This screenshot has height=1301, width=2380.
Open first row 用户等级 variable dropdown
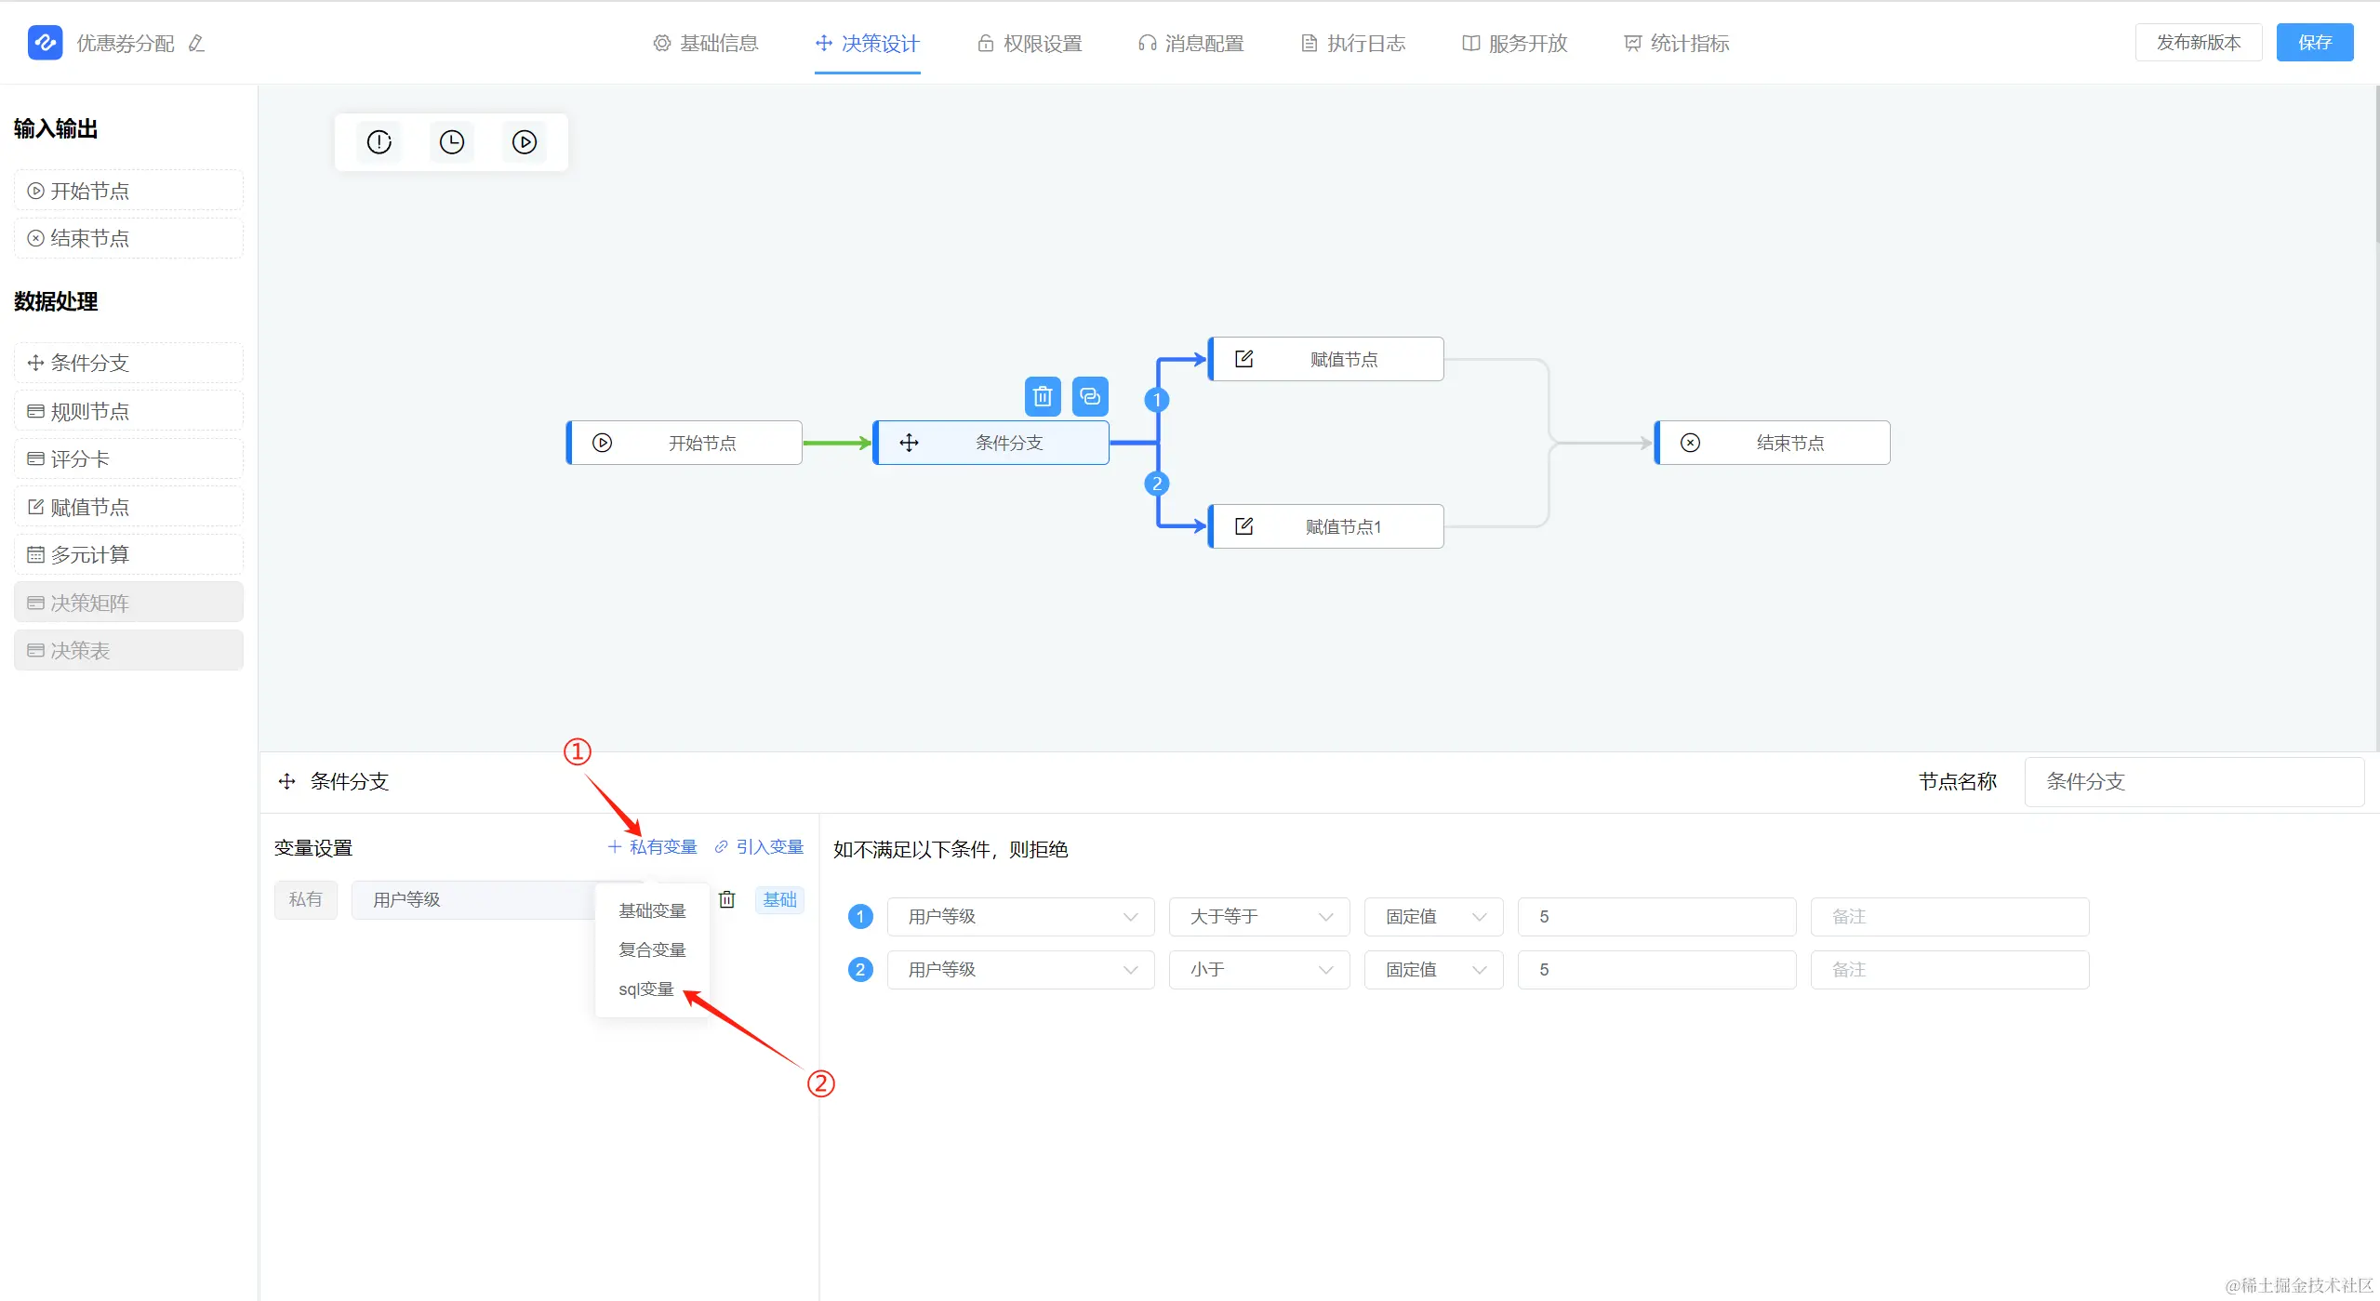(1021, 917)
